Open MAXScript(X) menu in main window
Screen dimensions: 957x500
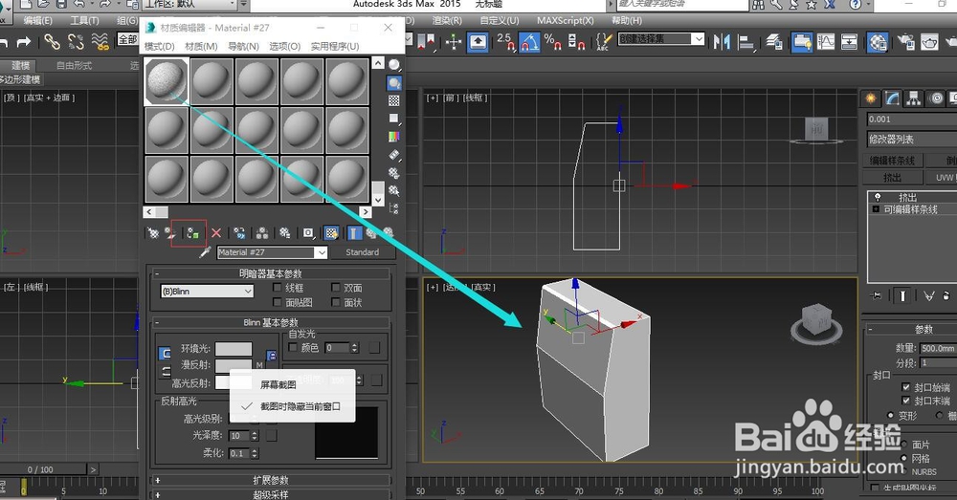pos(565,20)
